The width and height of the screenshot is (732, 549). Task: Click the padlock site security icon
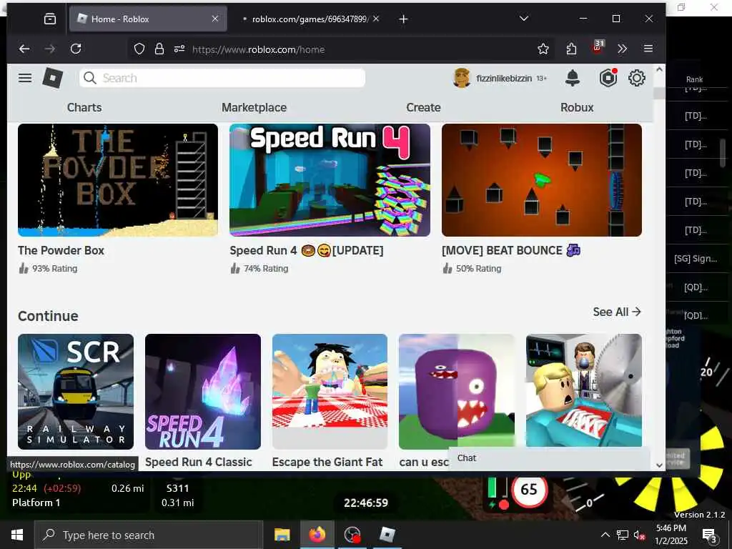click(159, 49)
